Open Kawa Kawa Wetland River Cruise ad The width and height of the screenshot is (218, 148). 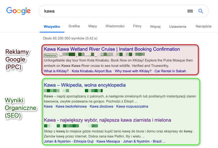(x=112, y=49)
